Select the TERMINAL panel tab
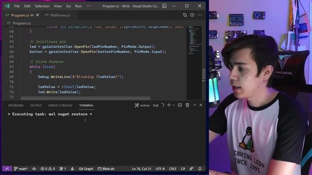 tap(86, 105)
